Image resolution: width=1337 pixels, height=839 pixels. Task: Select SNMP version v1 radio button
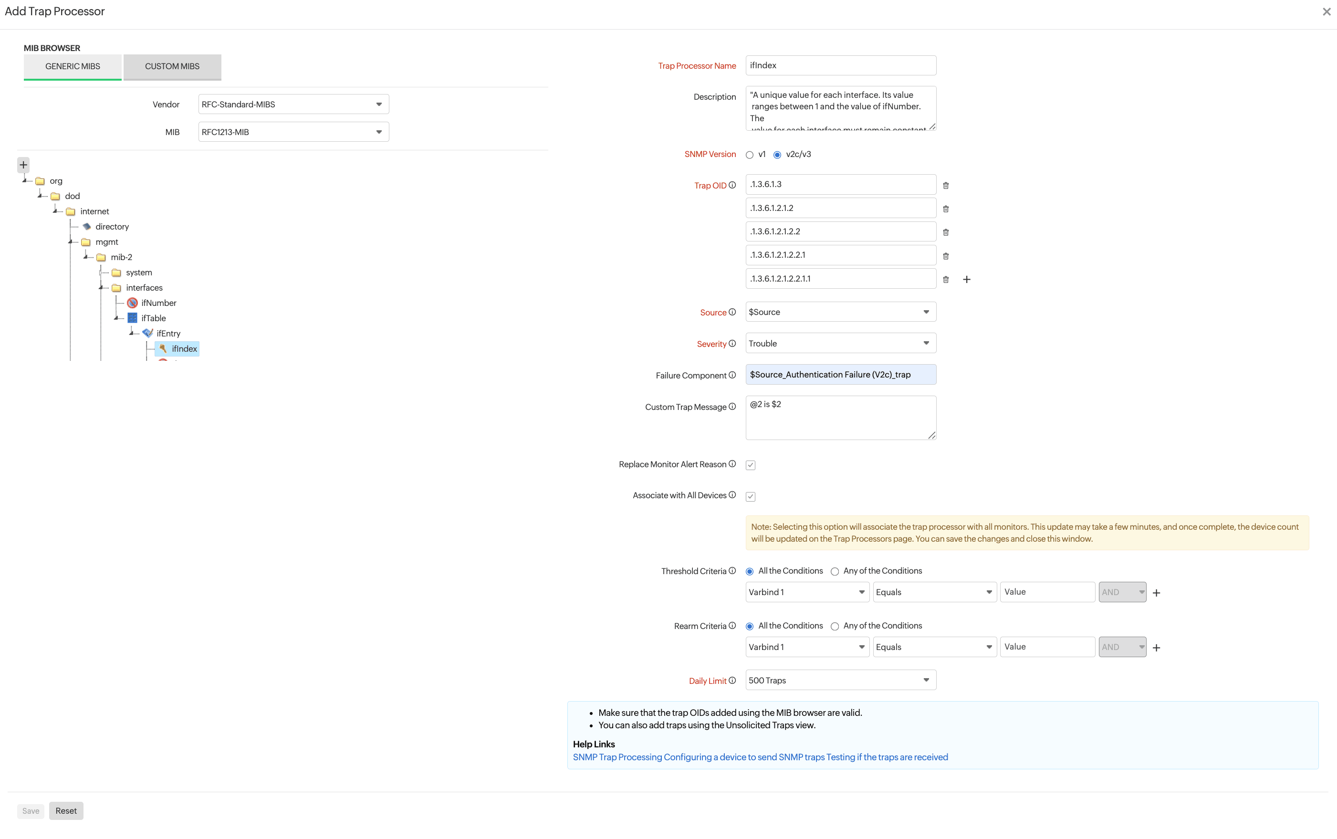click(x=750, y=155)
